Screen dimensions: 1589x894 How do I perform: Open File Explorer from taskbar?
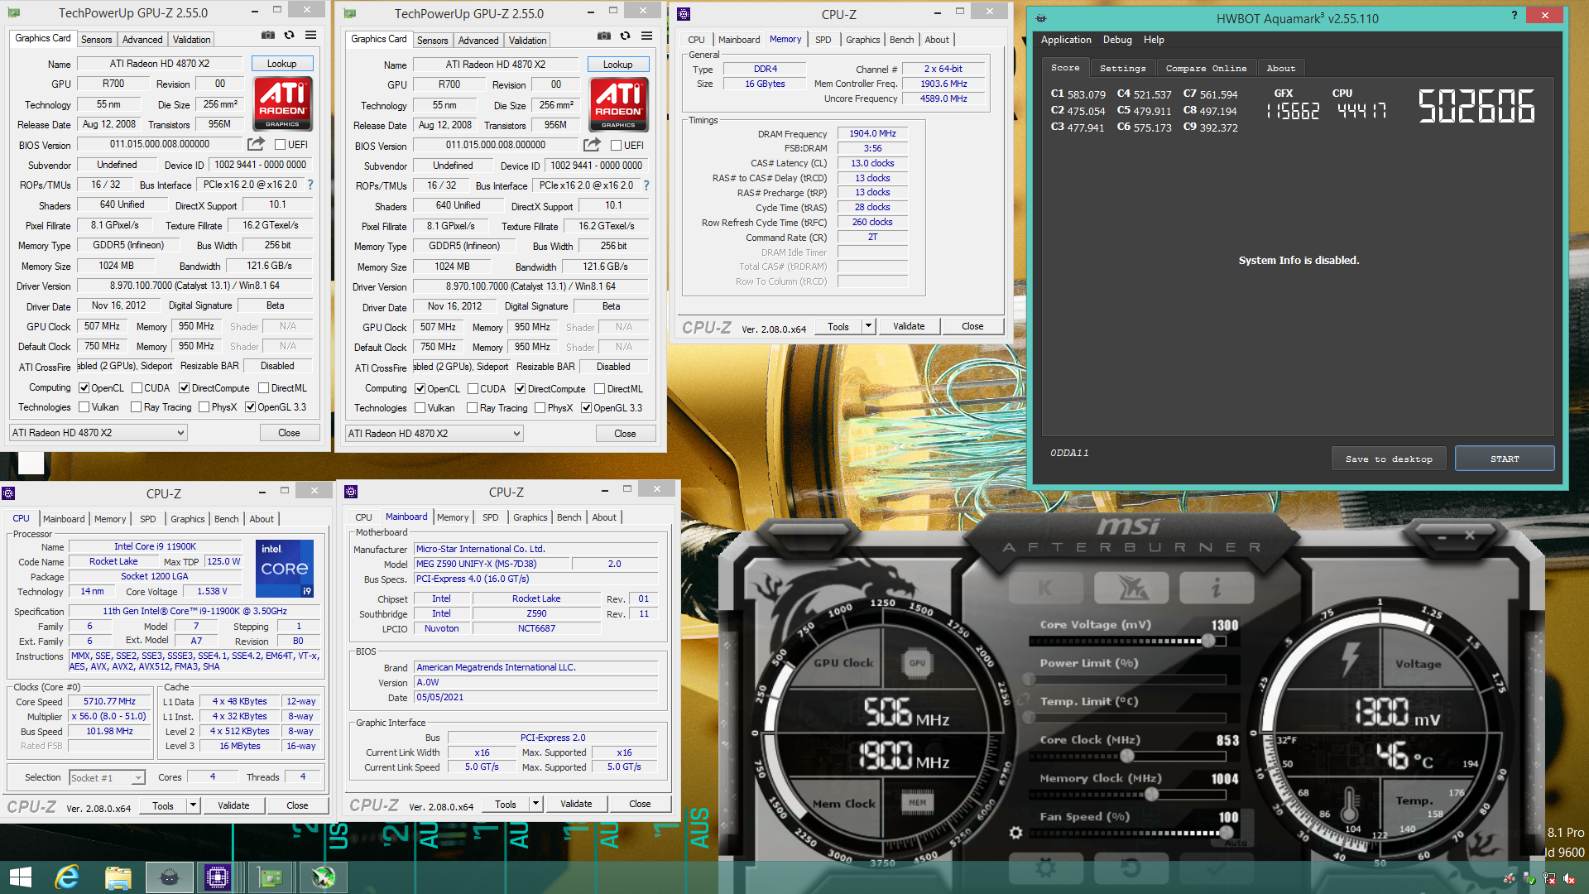[118, 877]
